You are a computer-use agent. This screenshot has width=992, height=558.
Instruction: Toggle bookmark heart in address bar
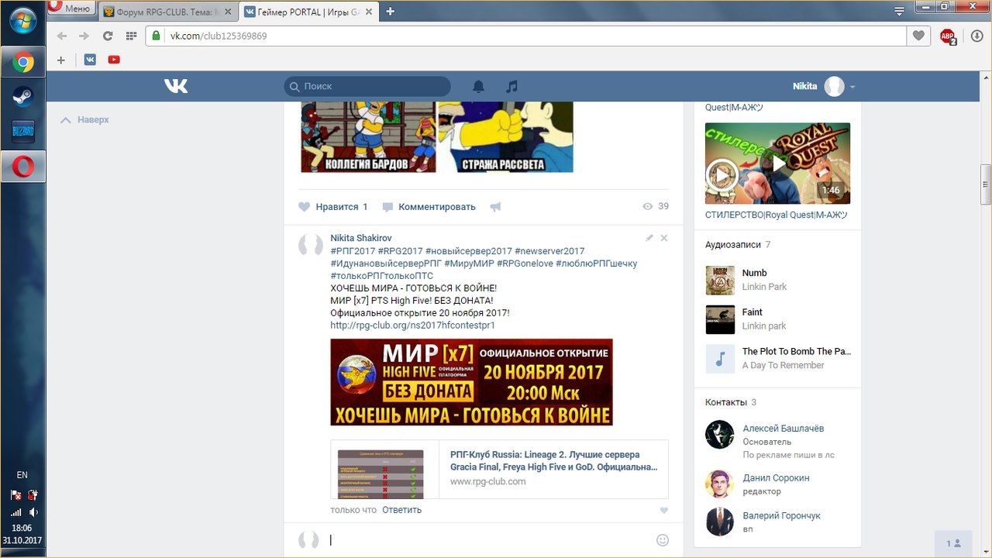click(918, 36)
